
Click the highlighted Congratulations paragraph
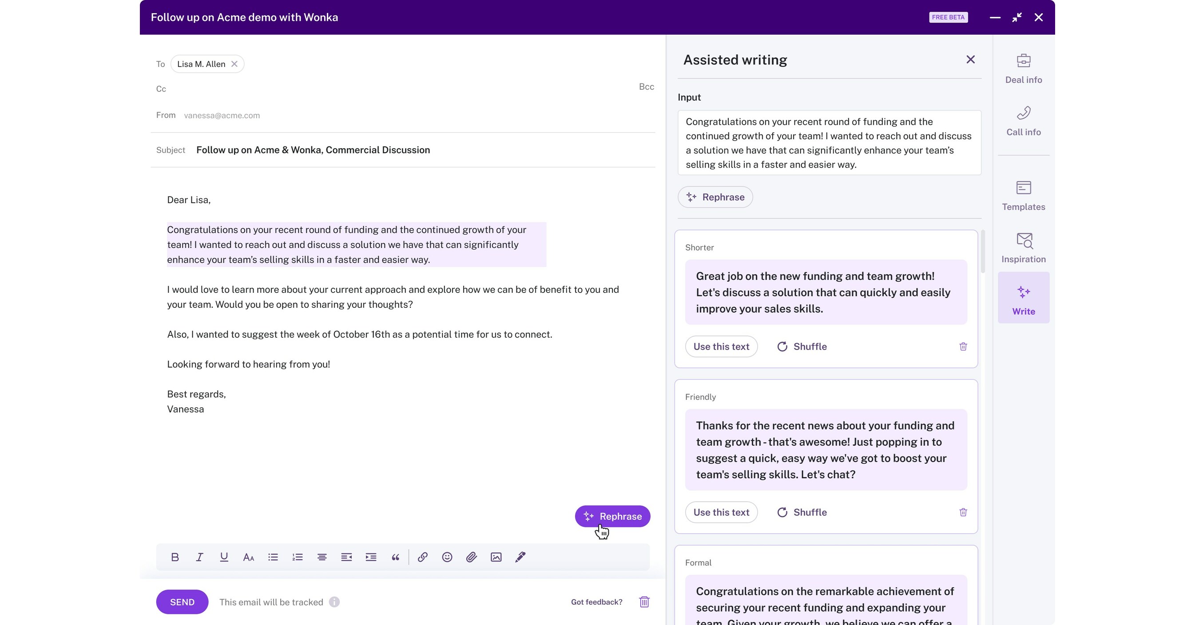(x=356, y=244)
